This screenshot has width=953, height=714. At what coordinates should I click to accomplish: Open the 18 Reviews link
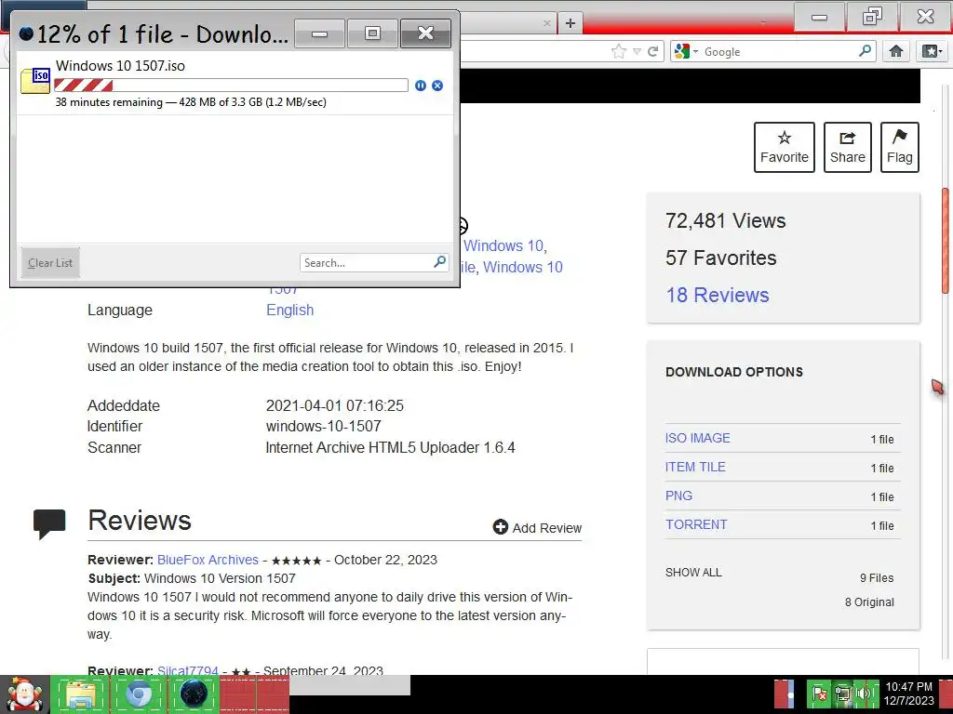(718, 295)
